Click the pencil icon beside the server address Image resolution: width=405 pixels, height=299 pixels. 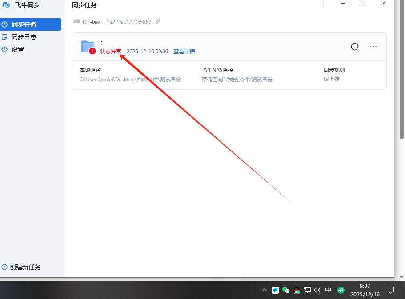tap(158, 21)
